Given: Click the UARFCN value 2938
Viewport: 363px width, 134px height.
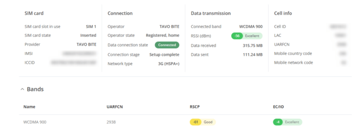Looking at the screenshot, I should (111, 122).
